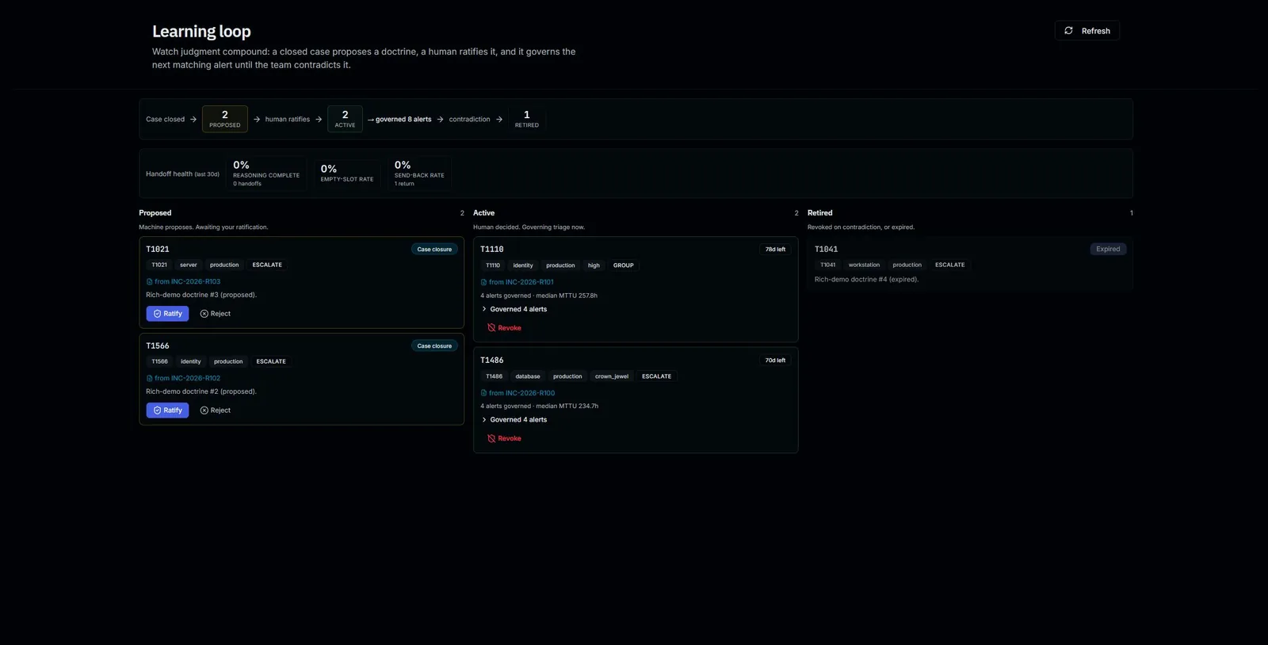Revoke the T1110 active doctrine
The image size is (1268, 645).
click(x=504, y=328)
